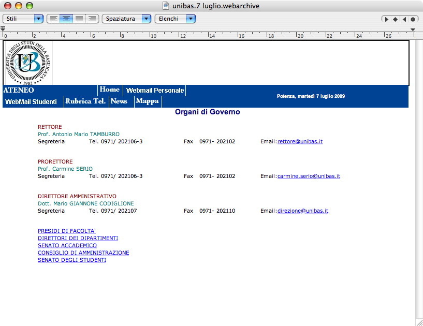Pick the decimal tab stop marker
Viewport: 423px width, 326px height.
412,19
